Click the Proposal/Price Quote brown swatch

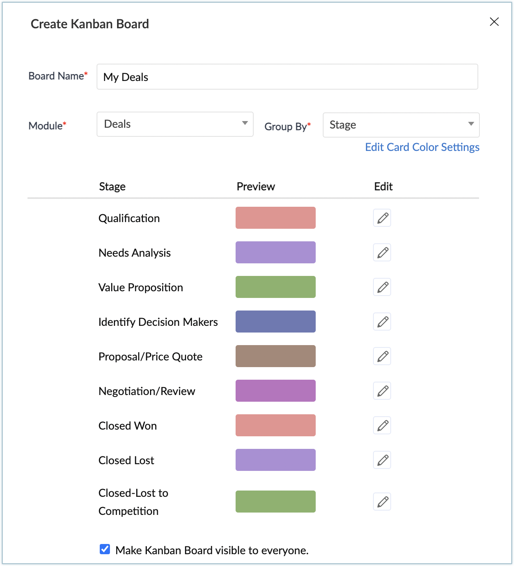pyautogui.click(x=276, y=356)
